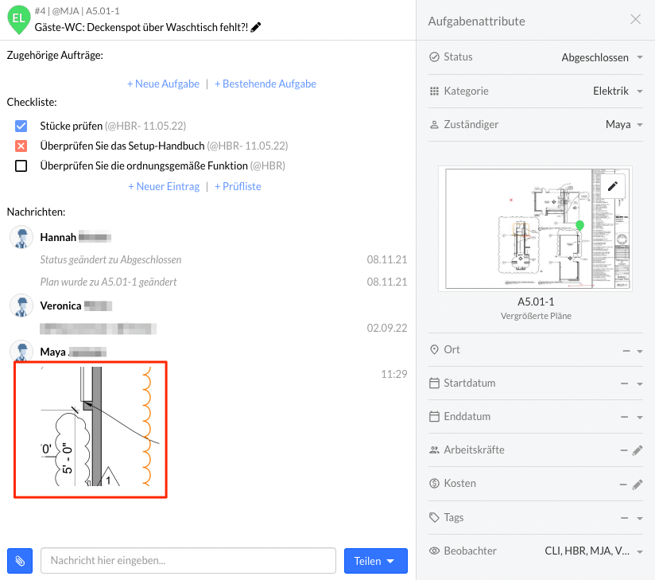Click into the Nachricht hier eingeben field
This screenshot has width=655, height=580.
(188, 561)
